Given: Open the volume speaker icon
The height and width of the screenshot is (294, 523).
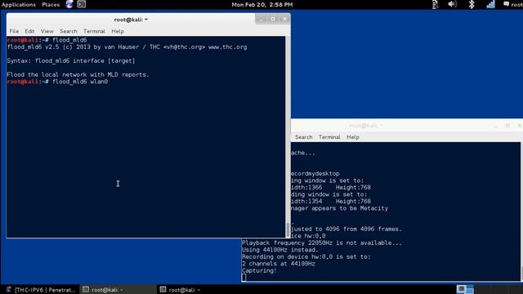Looking at the screenshot, I should [452, 4].
